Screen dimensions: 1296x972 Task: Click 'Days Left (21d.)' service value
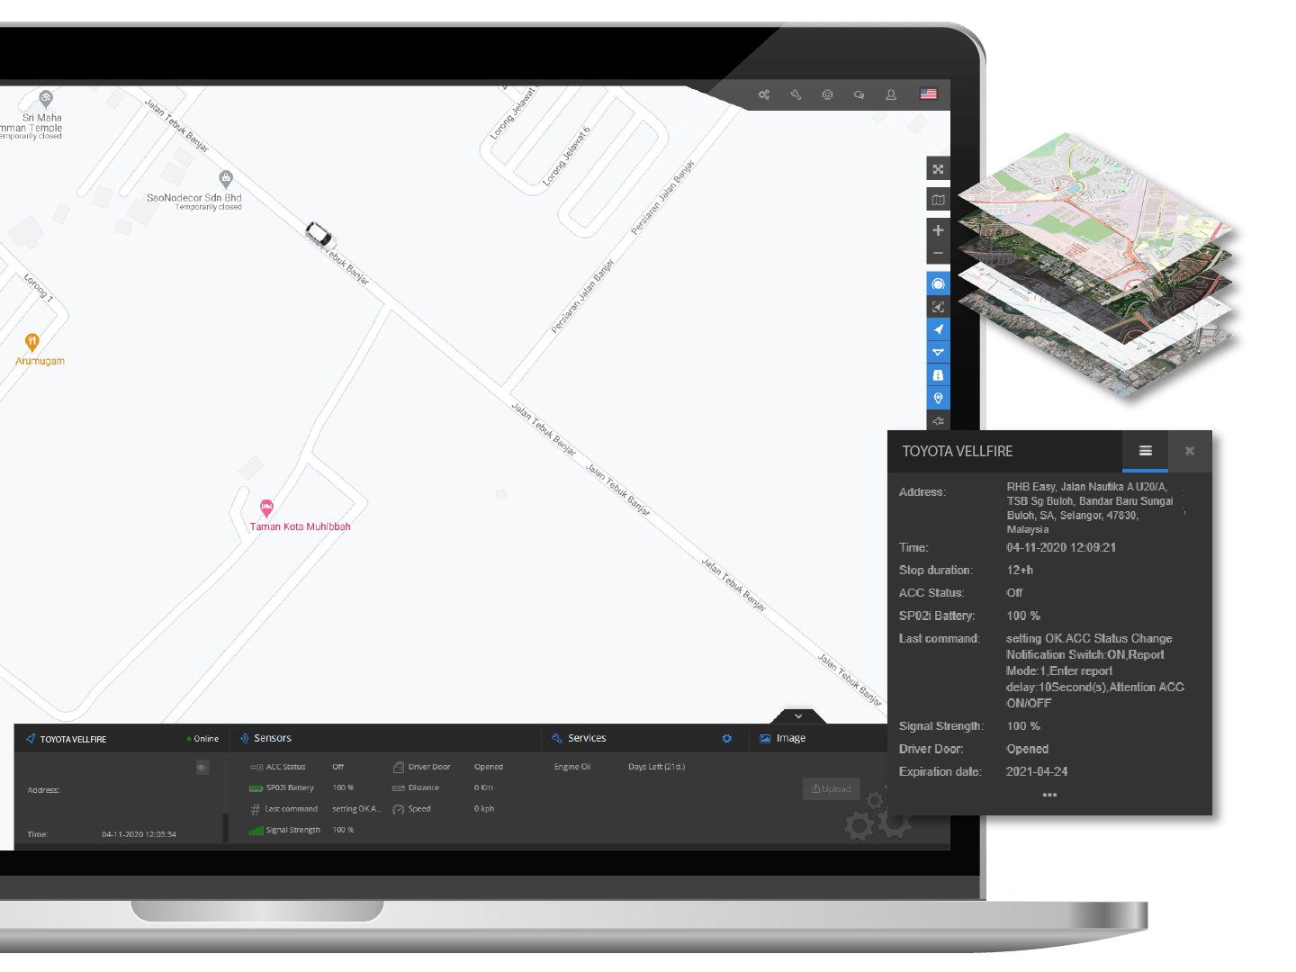click(x=657, y=767)
